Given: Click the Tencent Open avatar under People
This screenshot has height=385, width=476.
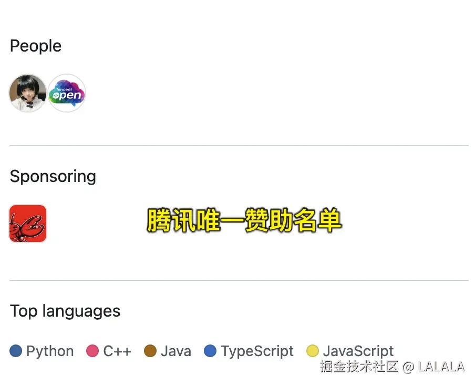Looking at the screenshot, I should point(67,93).
